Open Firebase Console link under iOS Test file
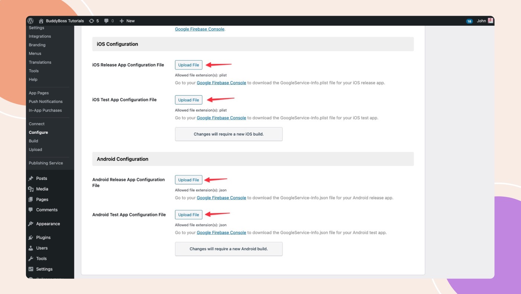The width and height of the screenshot is (521, 294). 221,118
